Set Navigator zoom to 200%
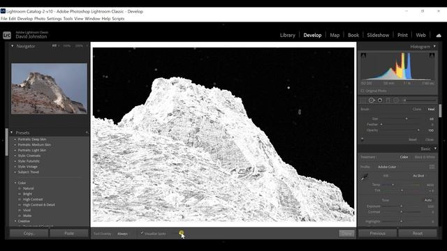The width and height of the screenshot is (447, 251). tap(79, 46)
